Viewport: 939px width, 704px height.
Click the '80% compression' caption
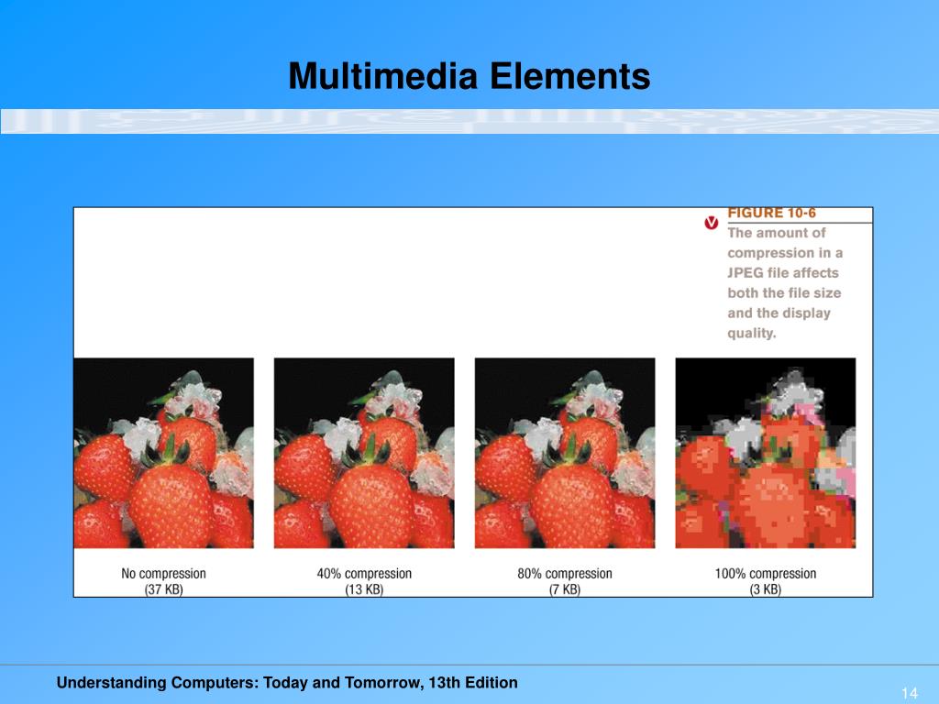[x=565, y=573]
